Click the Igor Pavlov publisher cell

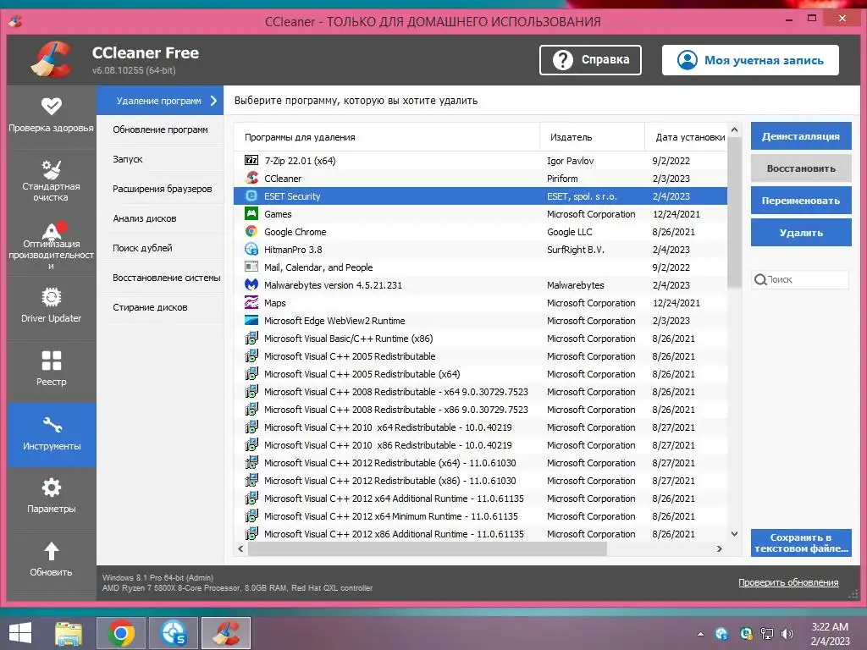tap(570, 161)
